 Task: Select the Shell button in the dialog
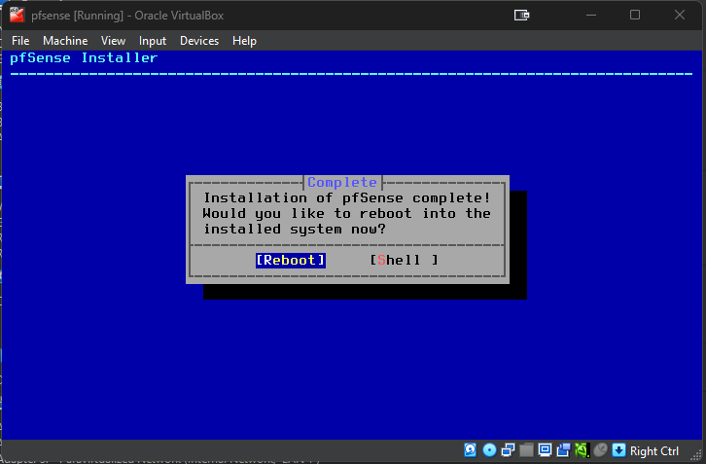[404, 260]
